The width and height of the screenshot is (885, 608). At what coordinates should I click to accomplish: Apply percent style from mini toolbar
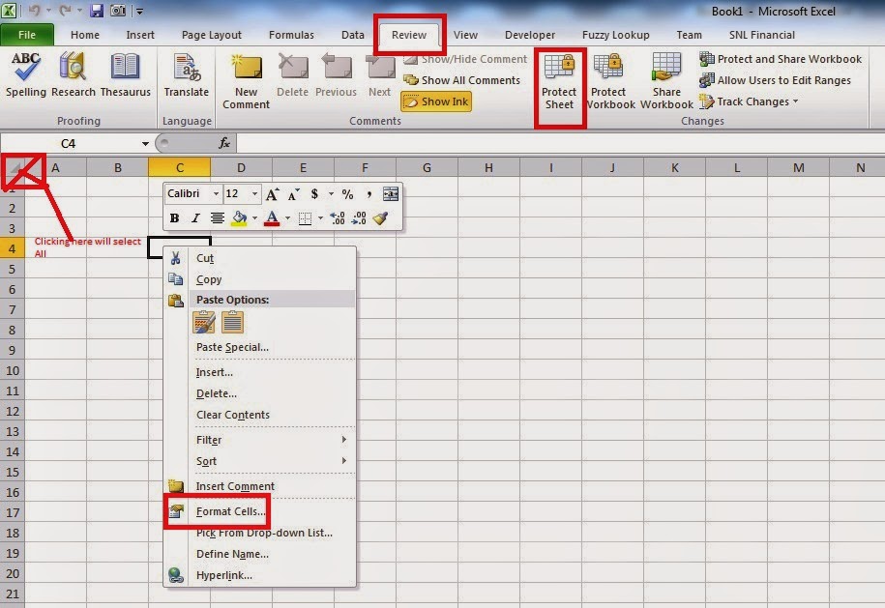tap(347, 194)
